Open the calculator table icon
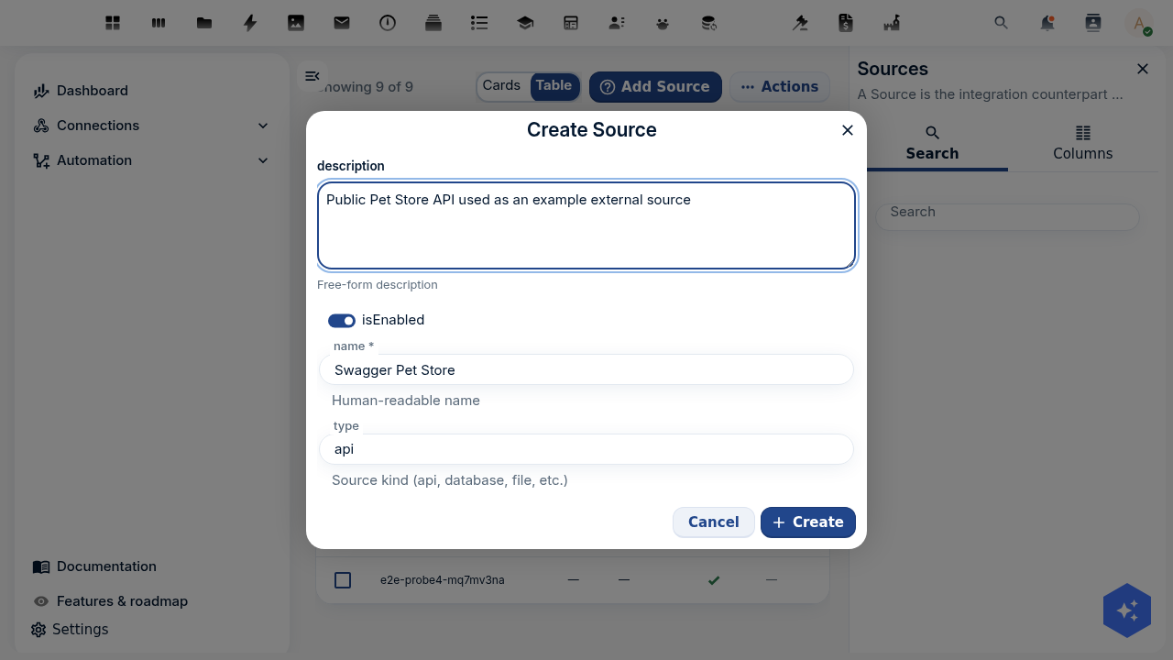 click(571, 23)
